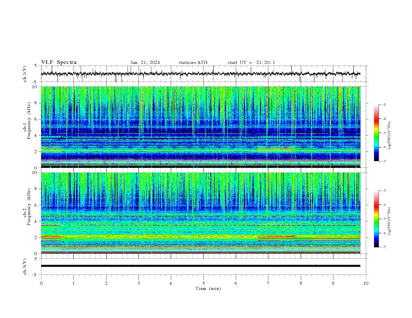Click the ch.1 spectrogram color bar
Viewport: 412px width, 318px height.
(376, 133)
